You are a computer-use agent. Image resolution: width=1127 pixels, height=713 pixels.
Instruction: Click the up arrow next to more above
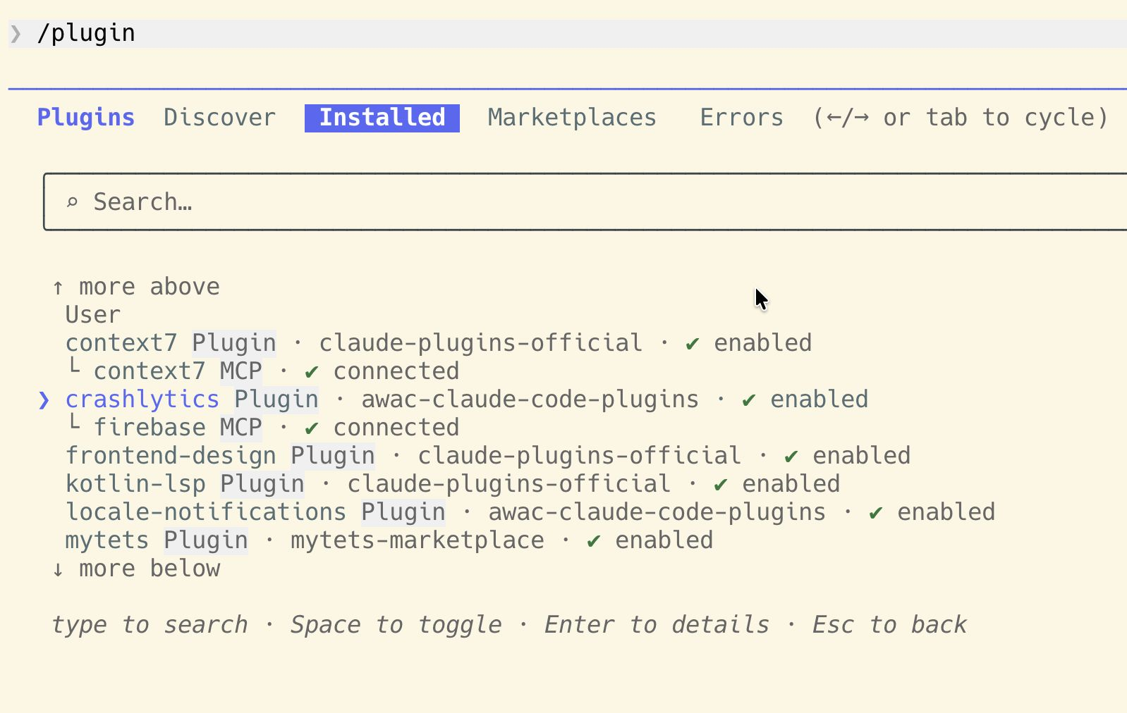coord(58,287)
